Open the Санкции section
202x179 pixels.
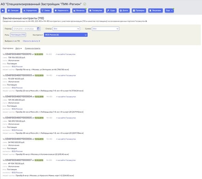pyautogui.click(x=13, y=11)
